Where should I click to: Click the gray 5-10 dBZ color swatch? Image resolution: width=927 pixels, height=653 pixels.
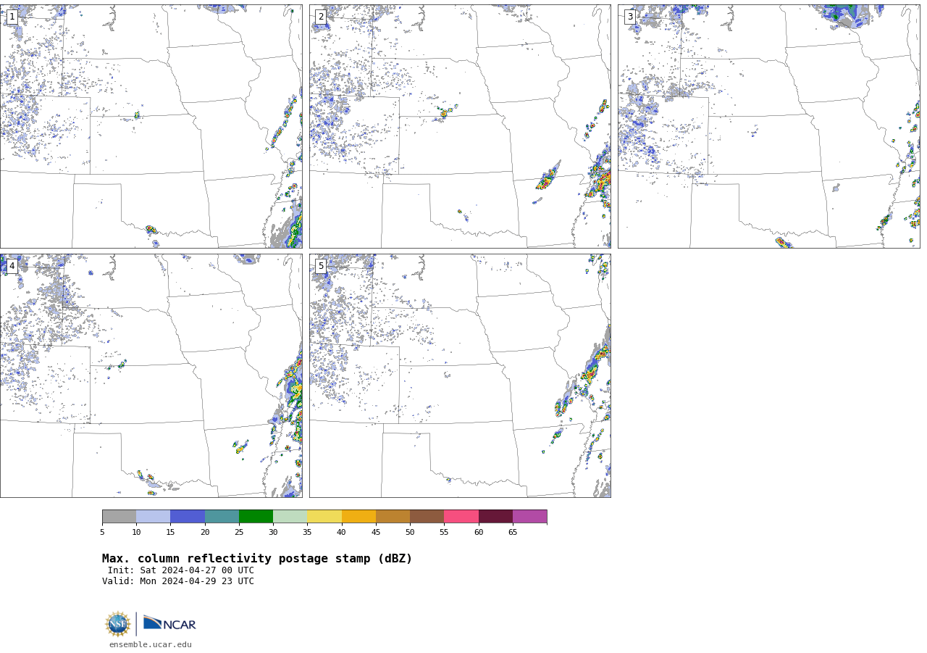tap(119, 516)
